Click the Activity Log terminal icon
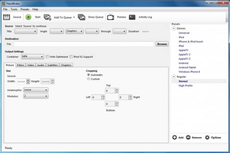Screen dimensions: 230x153 click(x=132, y=17)
